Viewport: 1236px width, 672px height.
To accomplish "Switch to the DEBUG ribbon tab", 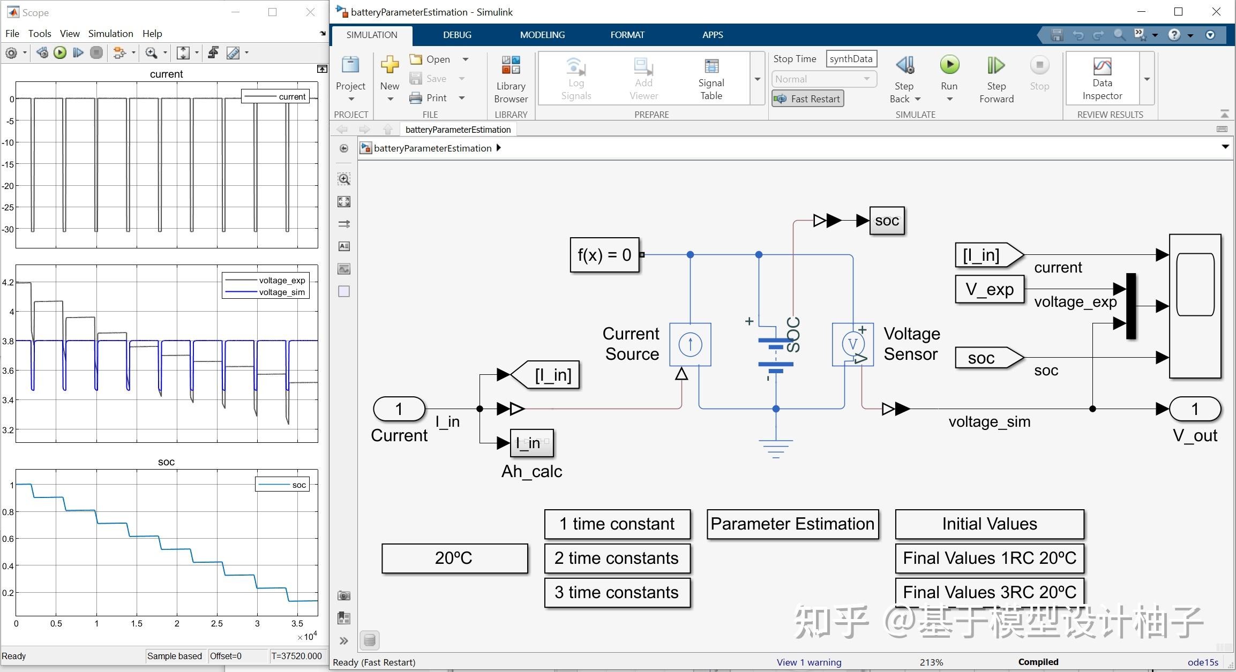I will (x=456, y=34).
